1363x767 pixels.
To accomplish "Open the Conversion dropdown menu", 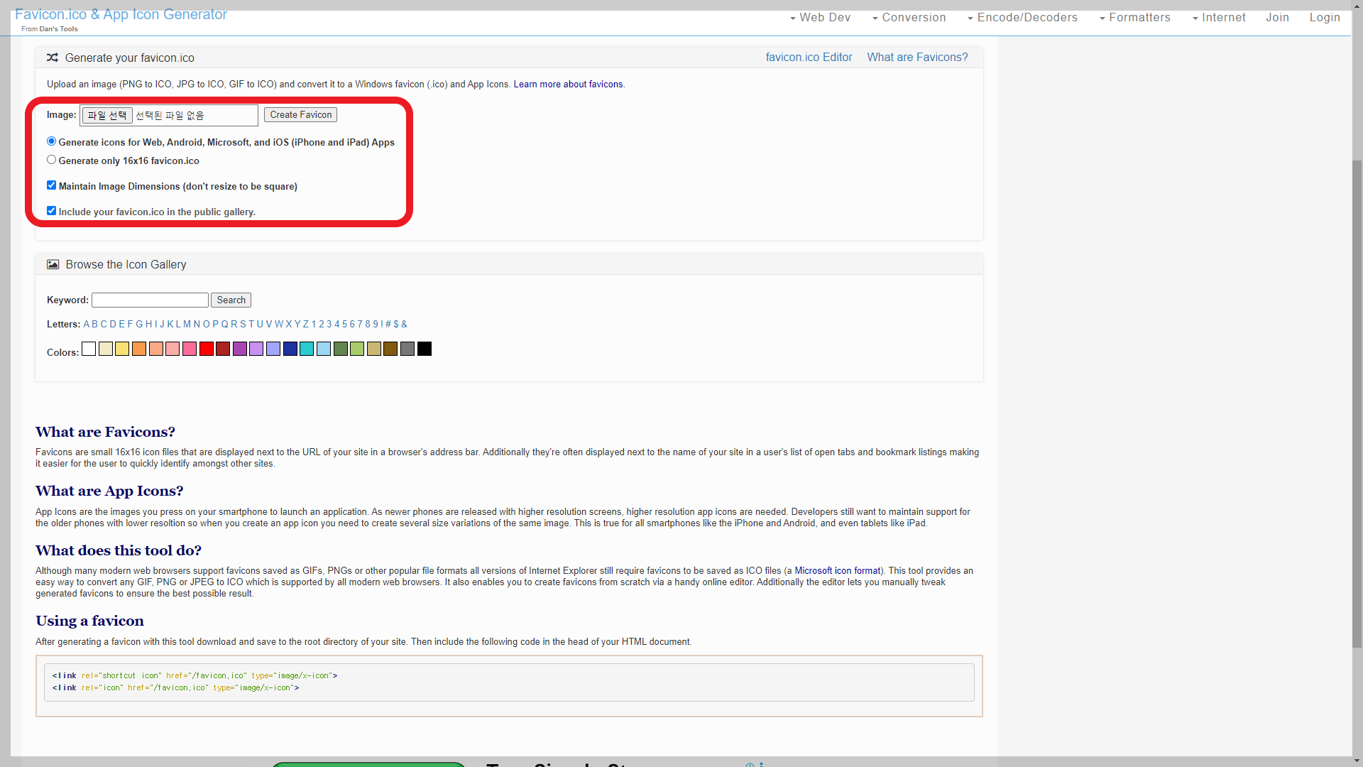I will (x=909, y=18).
